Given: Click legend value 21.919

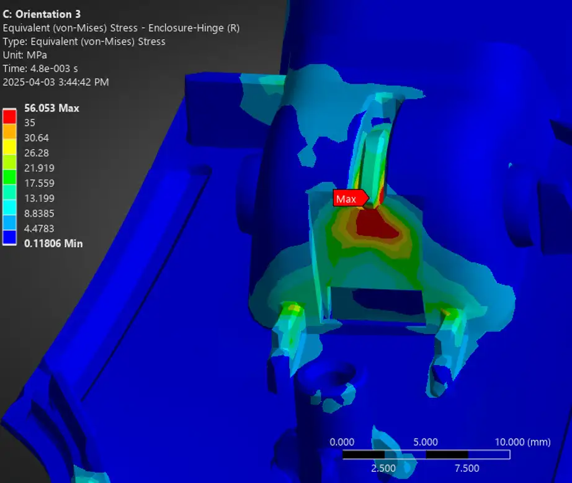Looking at the screenshot, I should 39,168.
